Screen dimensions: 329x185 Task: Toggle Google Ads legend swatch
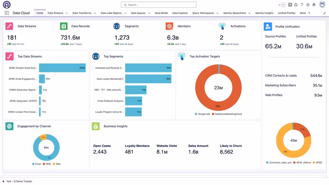pyautogui.click(x=196, y=114)
